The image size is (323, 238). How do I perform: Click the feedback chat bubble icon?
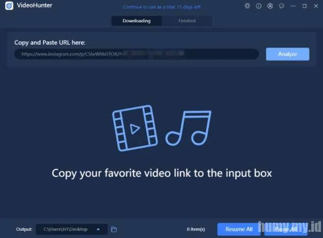tap(282, 6)
